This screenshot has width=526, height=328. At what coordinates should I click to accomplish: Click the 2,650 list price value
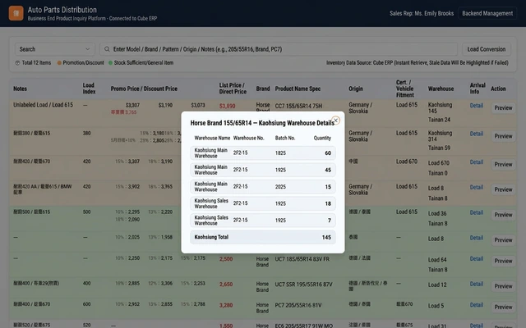coord(226,285)
